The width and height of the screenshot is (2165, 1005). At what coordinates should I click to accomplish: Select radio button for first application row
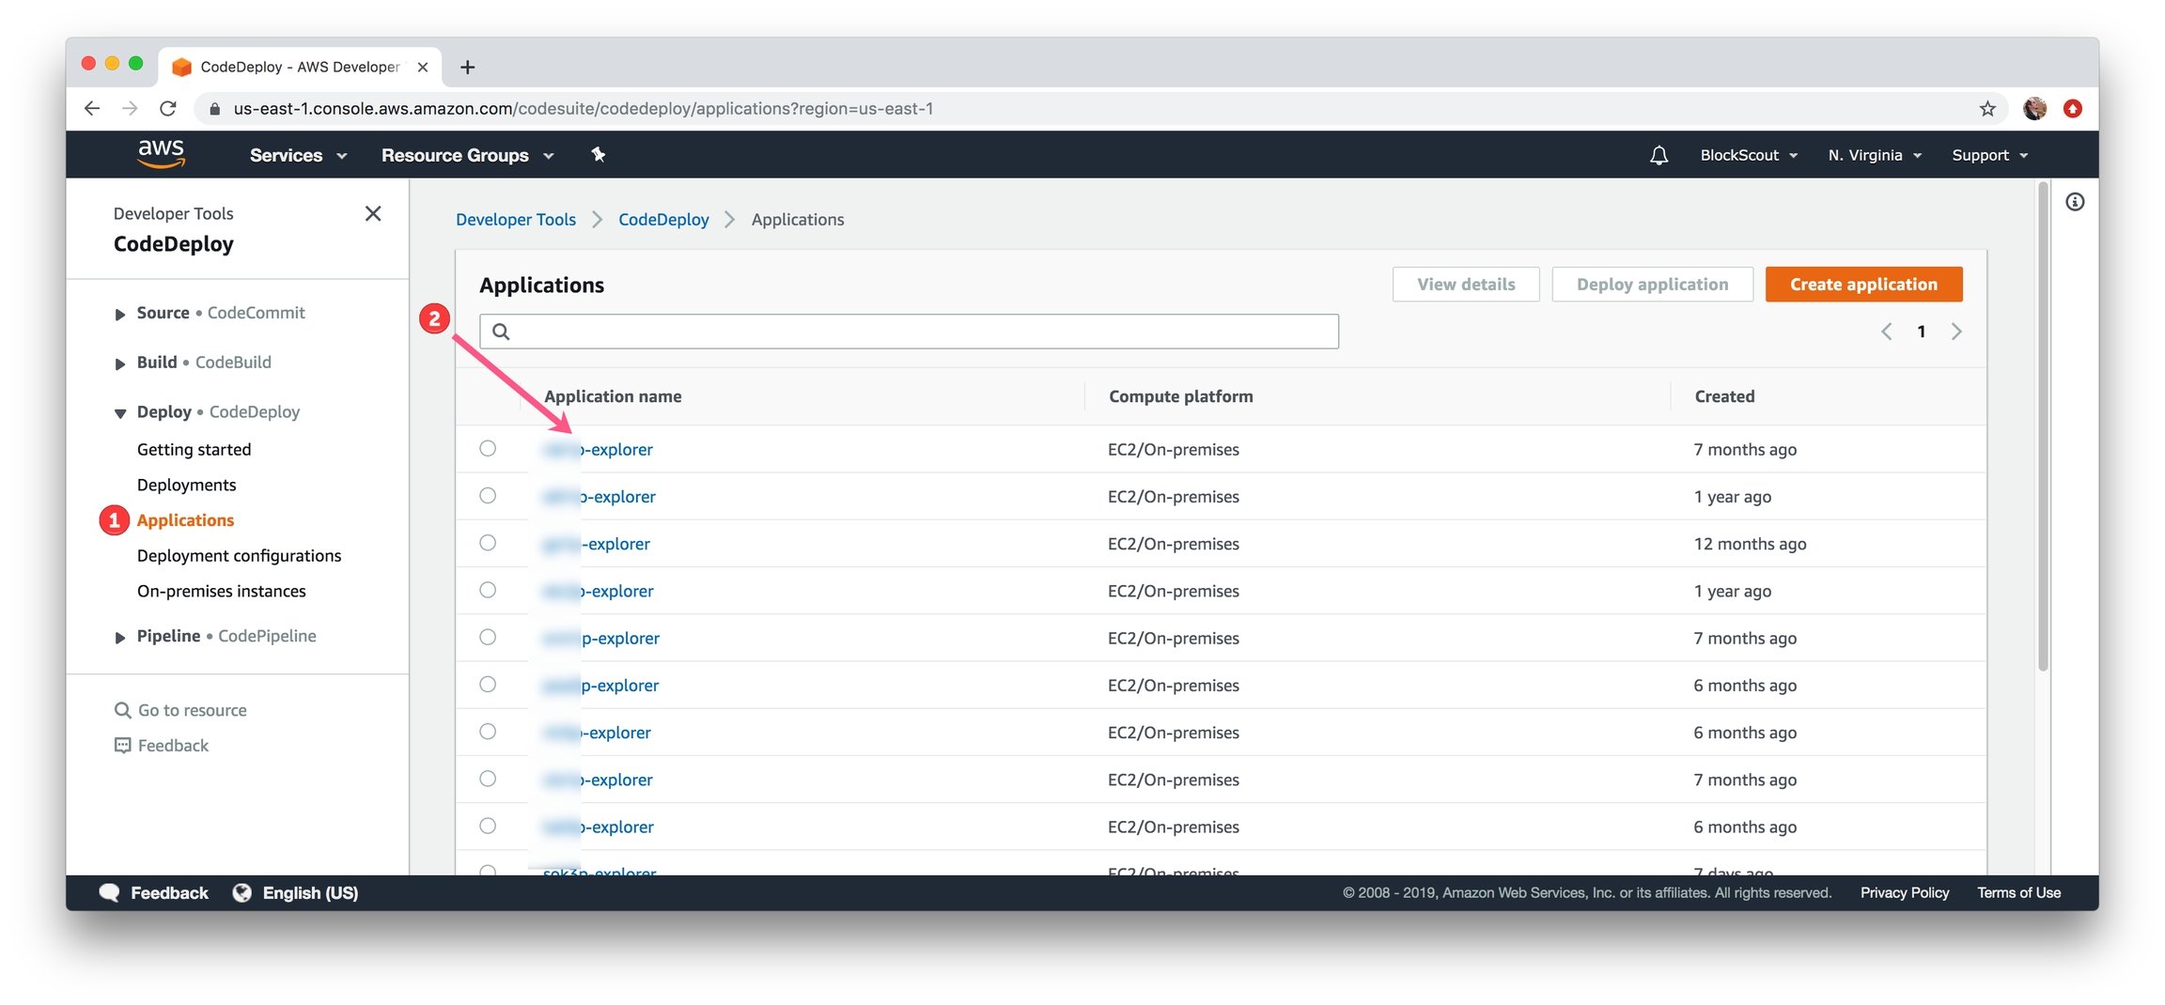[488, 448]
